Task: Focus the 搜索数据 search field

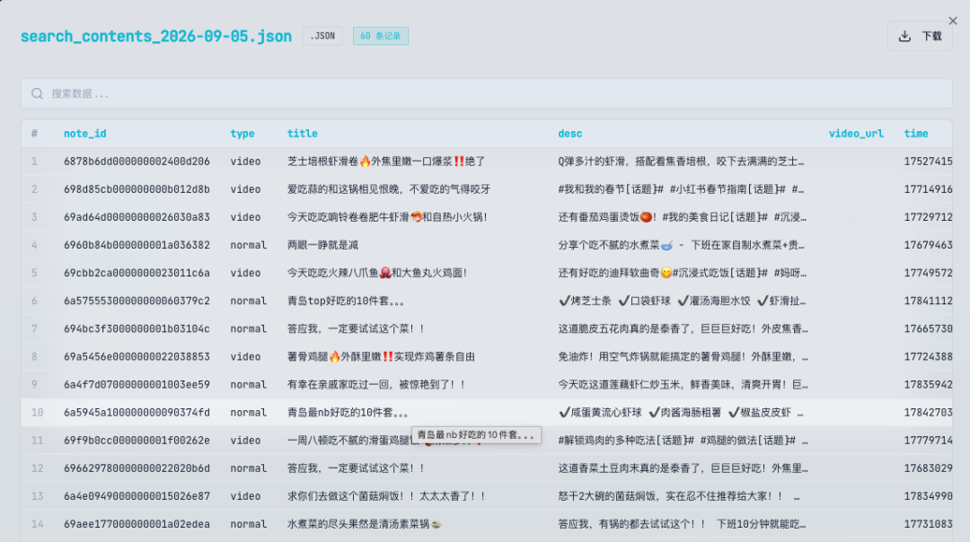Action: pyautogui.click(x=486, y=93)
